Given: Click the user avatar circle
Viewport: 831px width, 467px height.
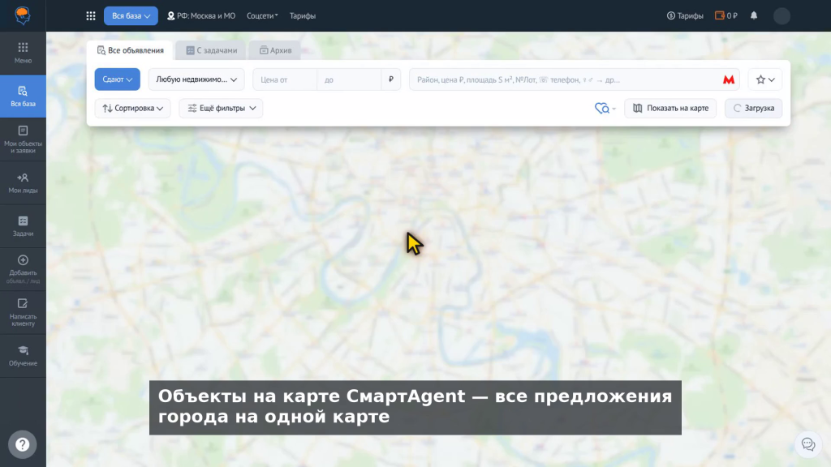Looking at the screenshot, I should tap(781, 16).
